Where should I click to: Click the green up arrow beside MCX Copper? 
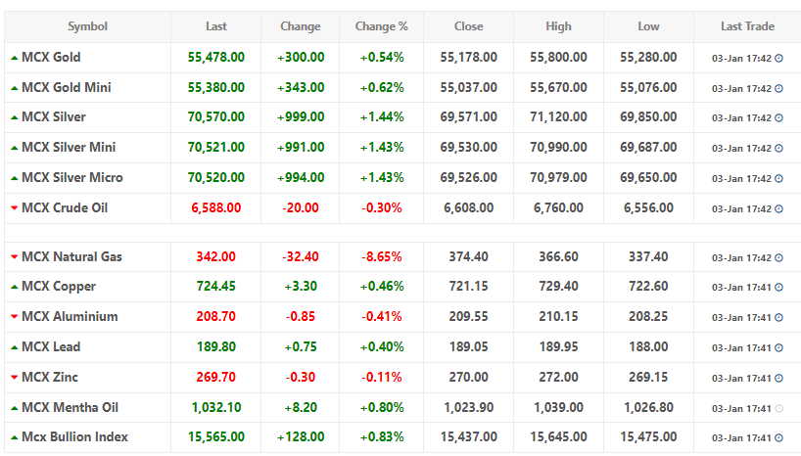15,287
